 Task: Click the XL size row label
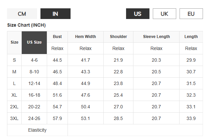(14, 95)
